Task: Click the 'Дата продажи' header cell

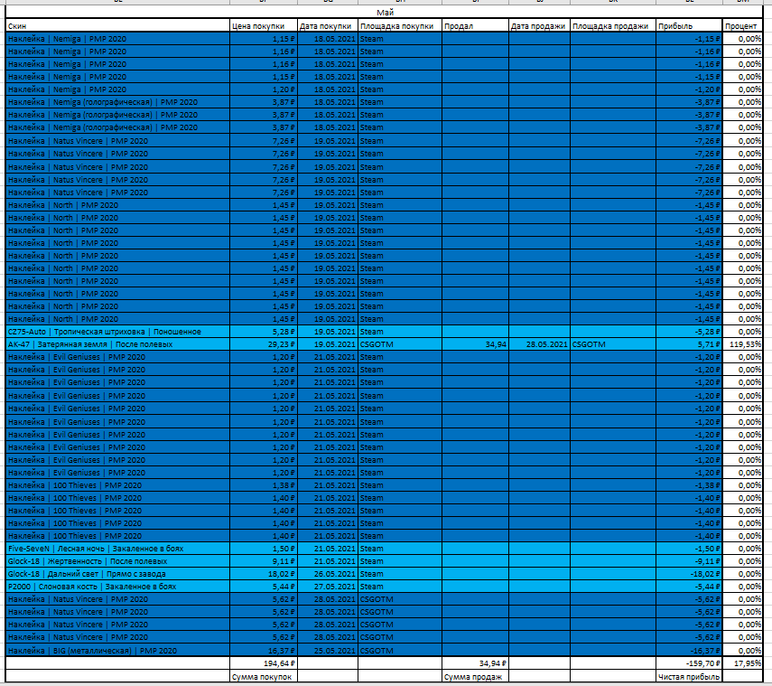Action: (x=539, y=25)
